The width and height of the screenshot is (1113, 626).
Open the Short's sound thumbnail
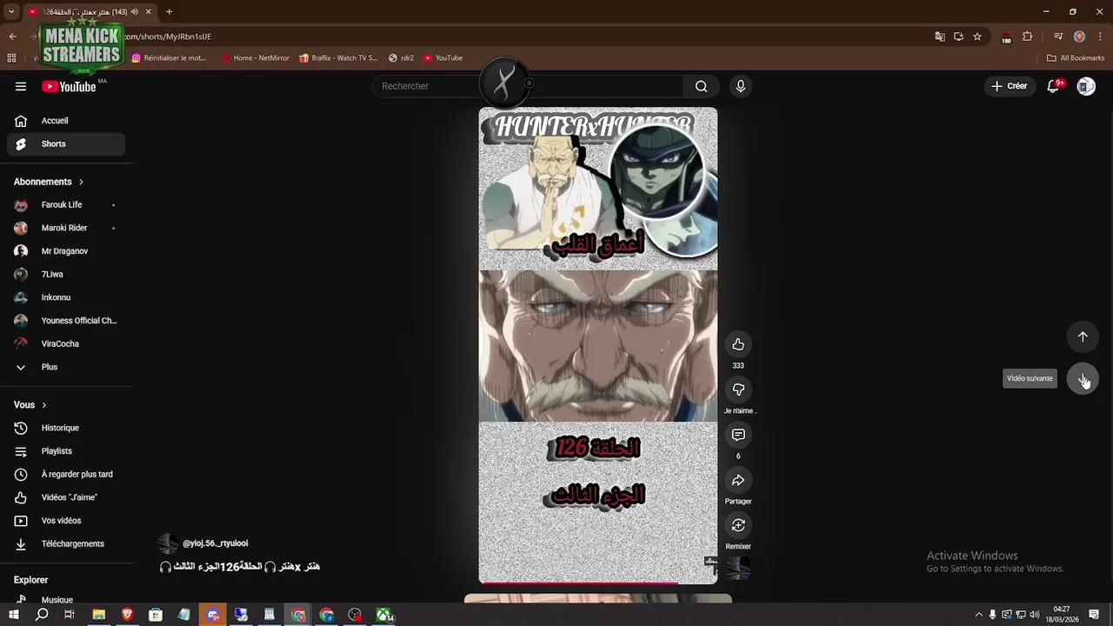point(738,568)
